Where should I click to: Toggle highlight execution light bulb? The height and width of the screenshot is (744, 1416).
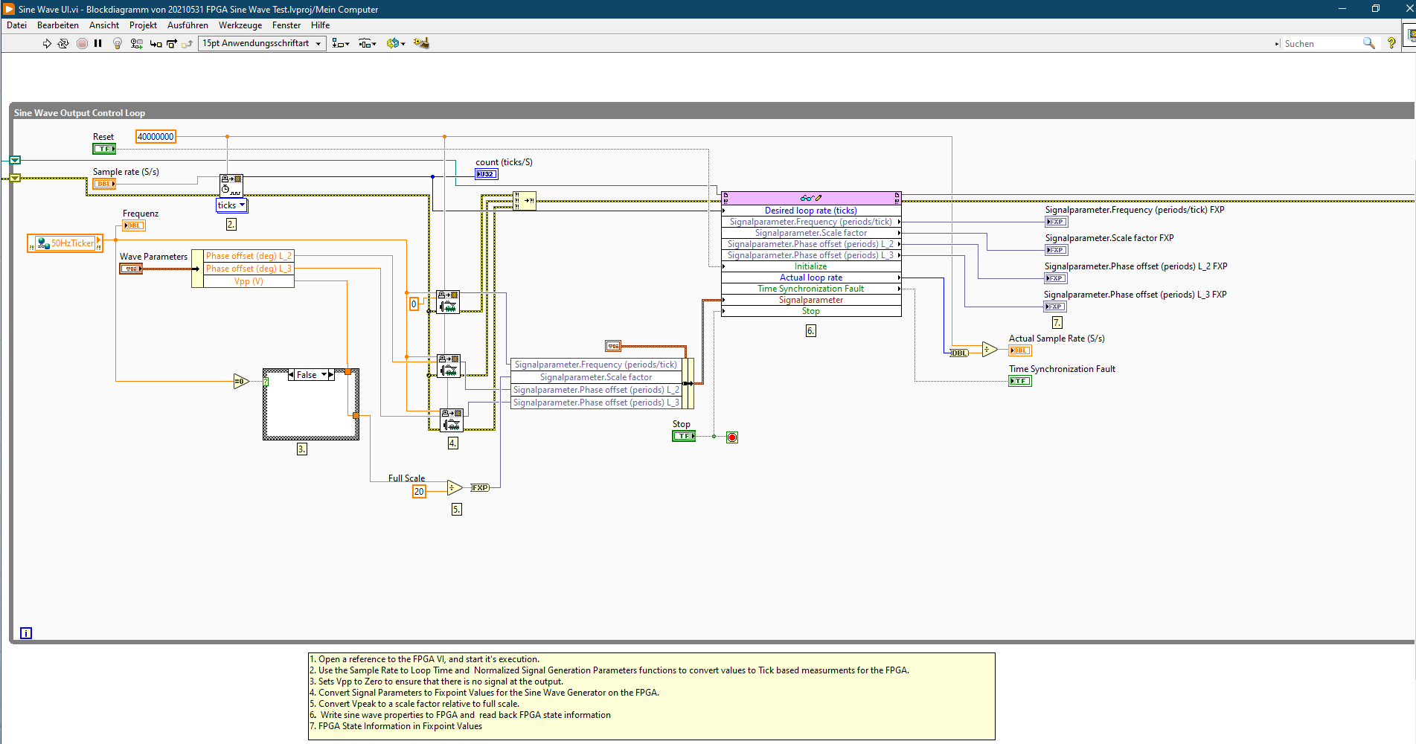click(x=117, y=44)
